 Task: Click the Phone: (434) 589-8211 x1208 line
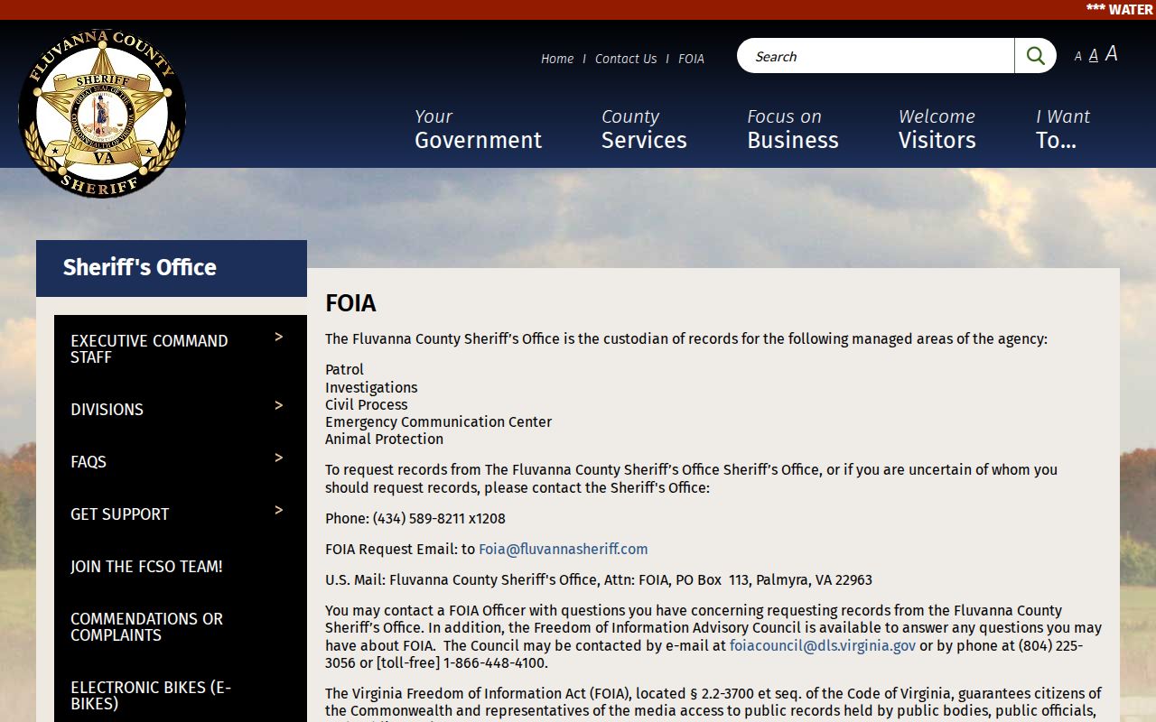(x=415, y=519)
